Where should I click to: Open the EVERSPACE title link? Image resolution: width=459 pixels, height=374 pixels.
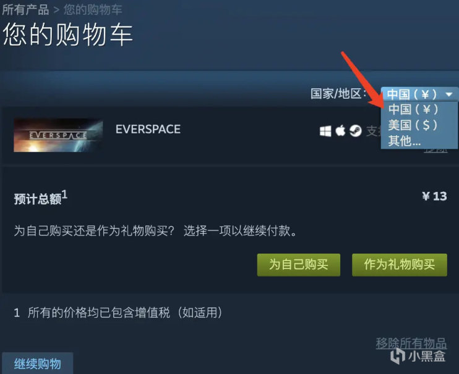(x=148, y=130)
